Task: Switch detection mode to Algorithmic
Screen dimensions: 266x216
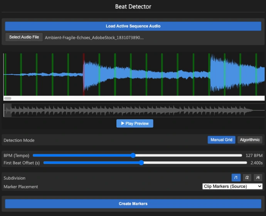Action: [250, 140]
